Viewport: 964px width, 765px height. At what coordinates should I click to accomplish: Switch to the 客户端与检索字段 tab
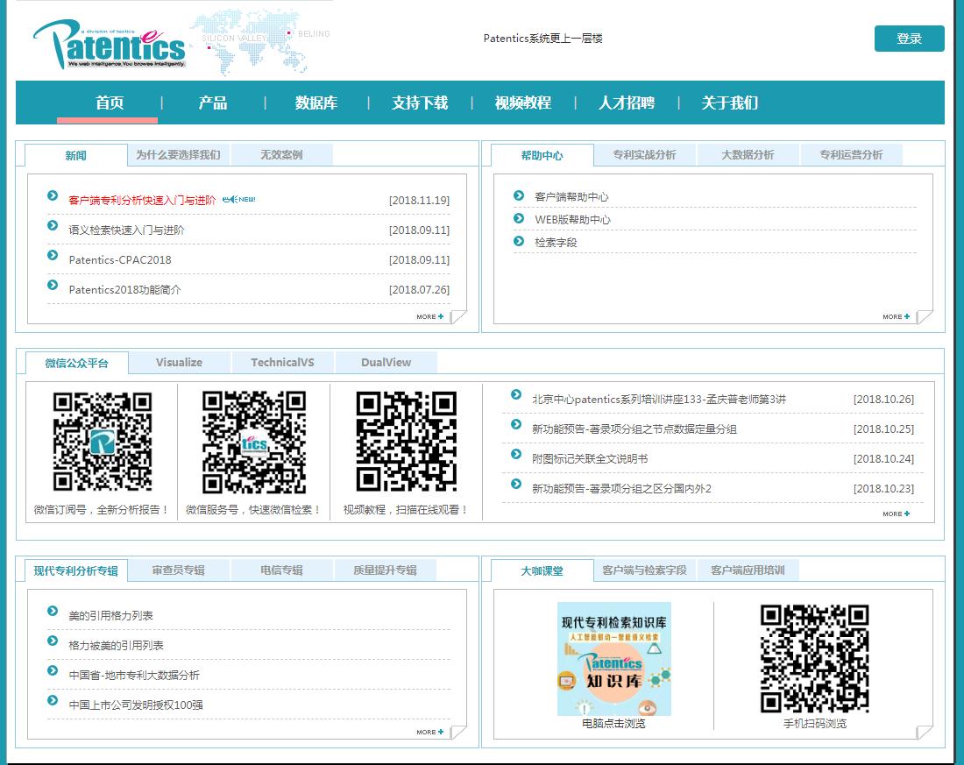point(644,570)
